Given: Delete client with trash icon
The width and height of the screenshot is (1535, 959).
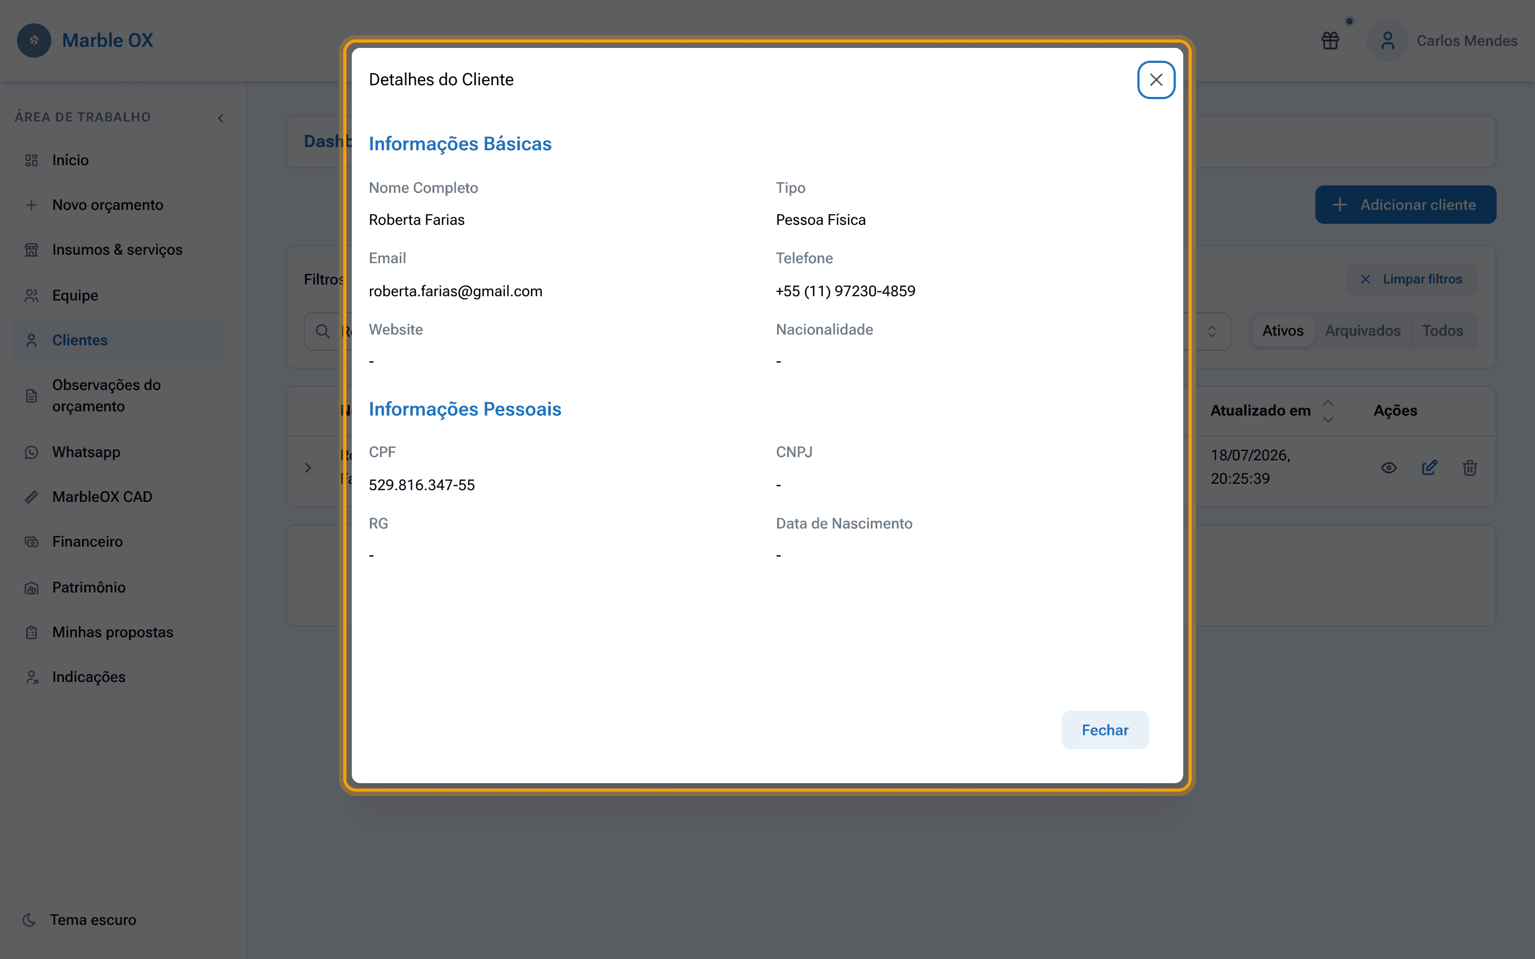Looking at the screenshot, I should 1469,468.
